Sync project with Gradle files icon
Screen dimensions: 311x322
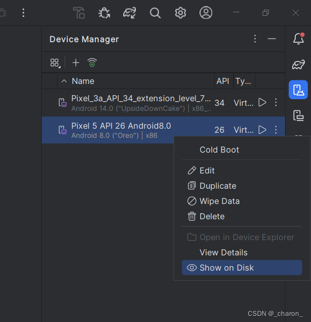[x=129, y=13]
